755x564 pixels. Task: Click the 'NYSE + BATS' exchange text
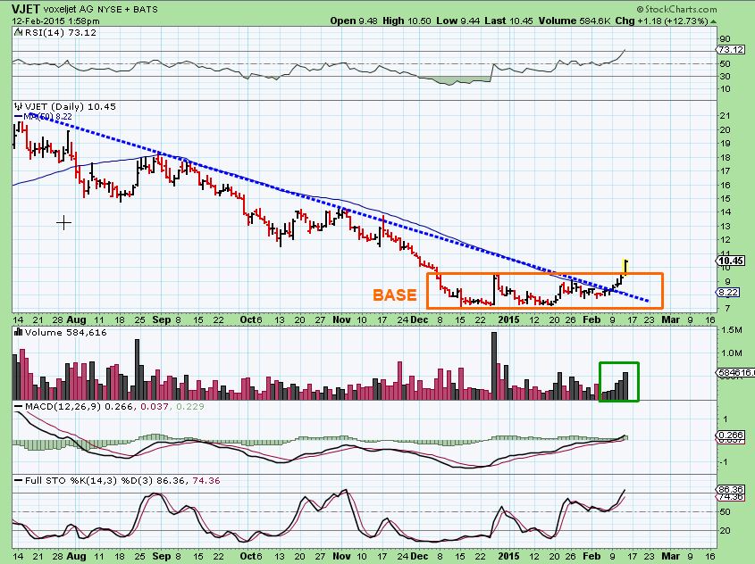(127, 9)
